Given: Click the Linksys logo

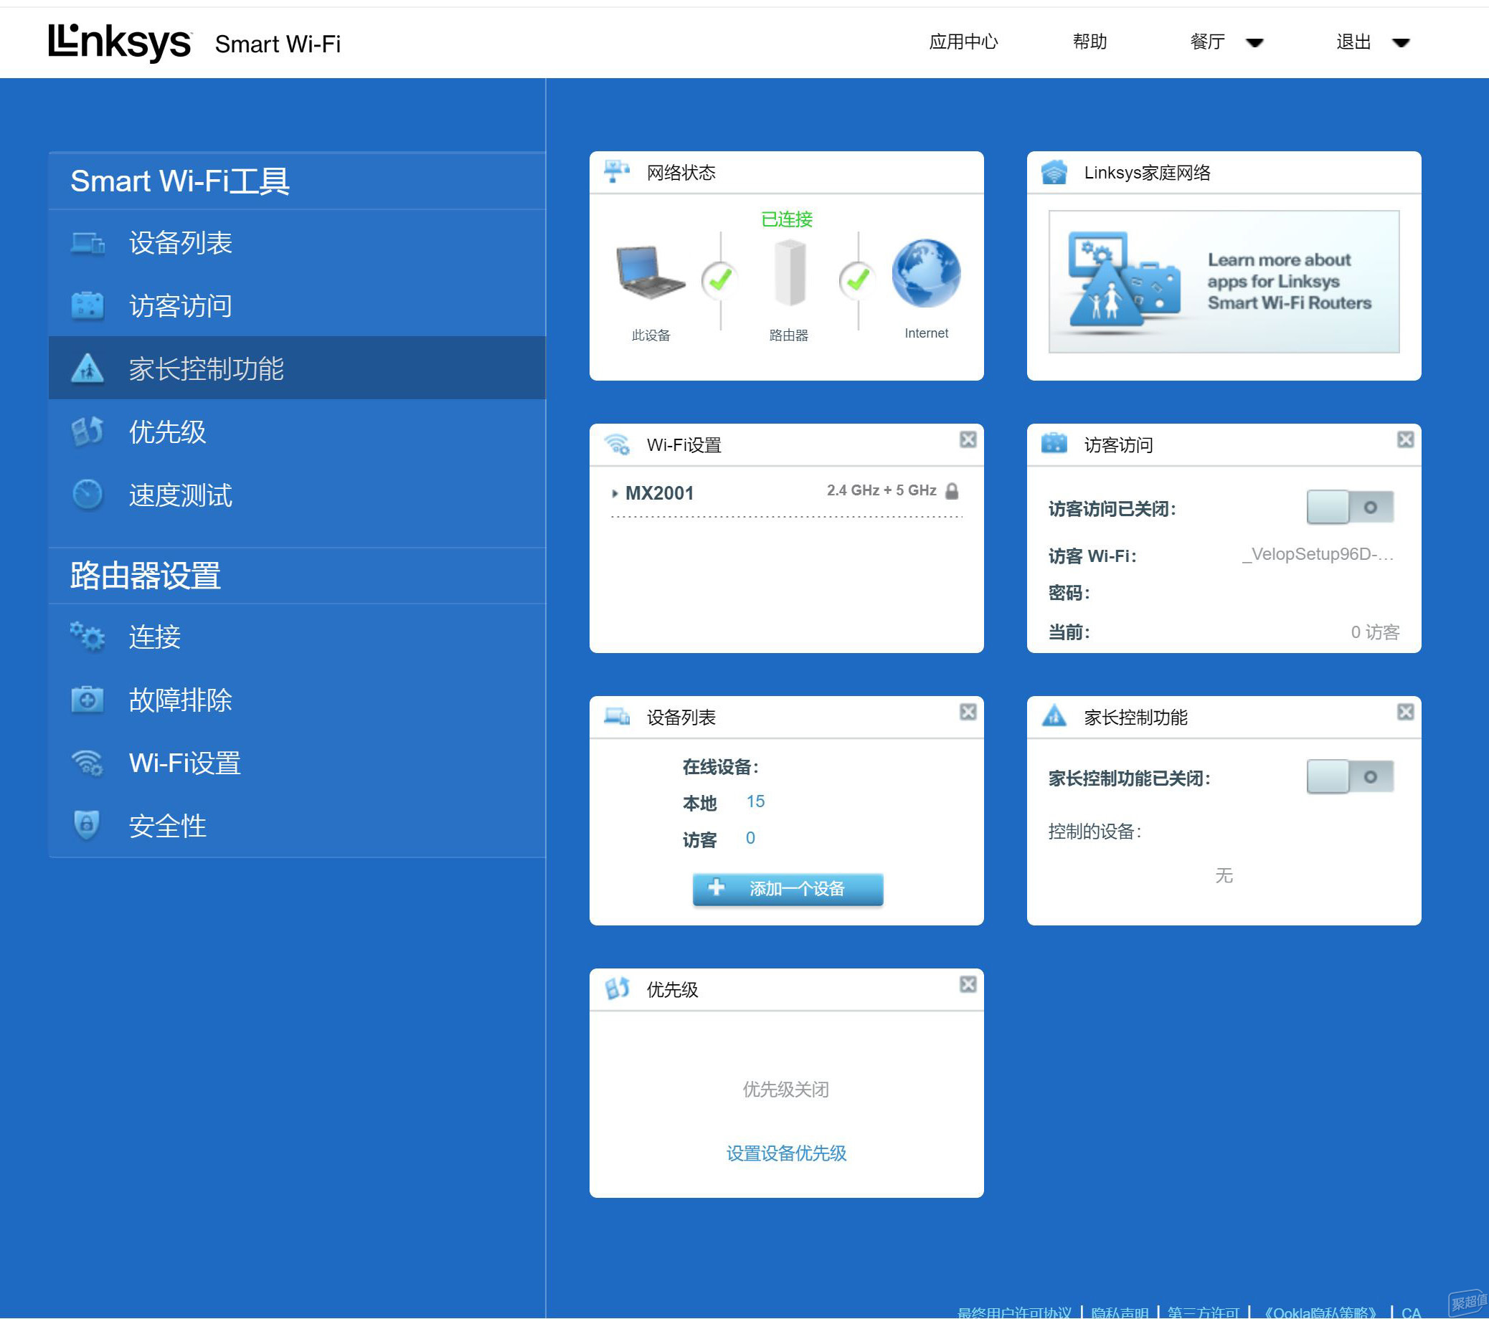Looking at the screenshot, I should (120, 42).
